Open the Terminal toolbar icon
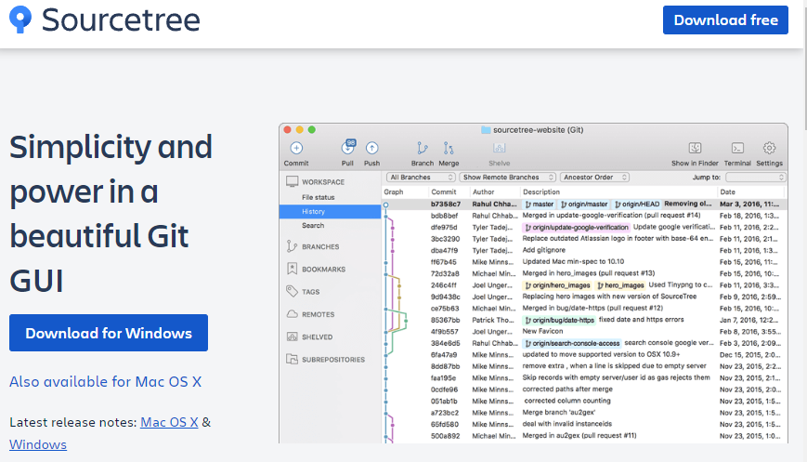The height and width of the screenshot is (462, 807). click(737, 149)
